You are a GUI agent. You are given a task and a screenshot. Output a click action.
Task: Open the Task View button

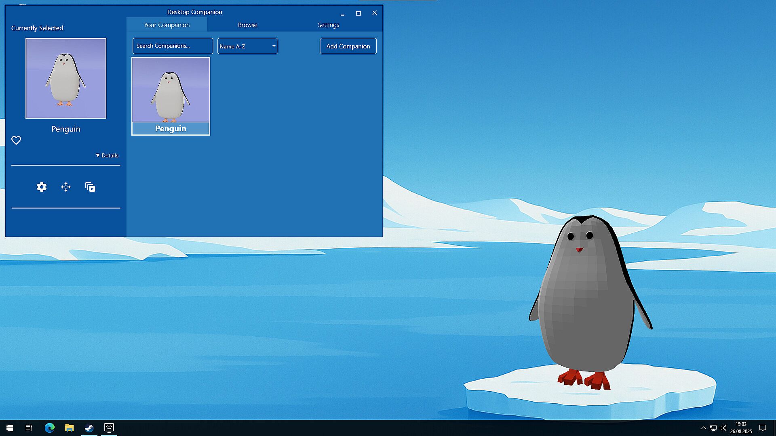[x=29, y=428]
